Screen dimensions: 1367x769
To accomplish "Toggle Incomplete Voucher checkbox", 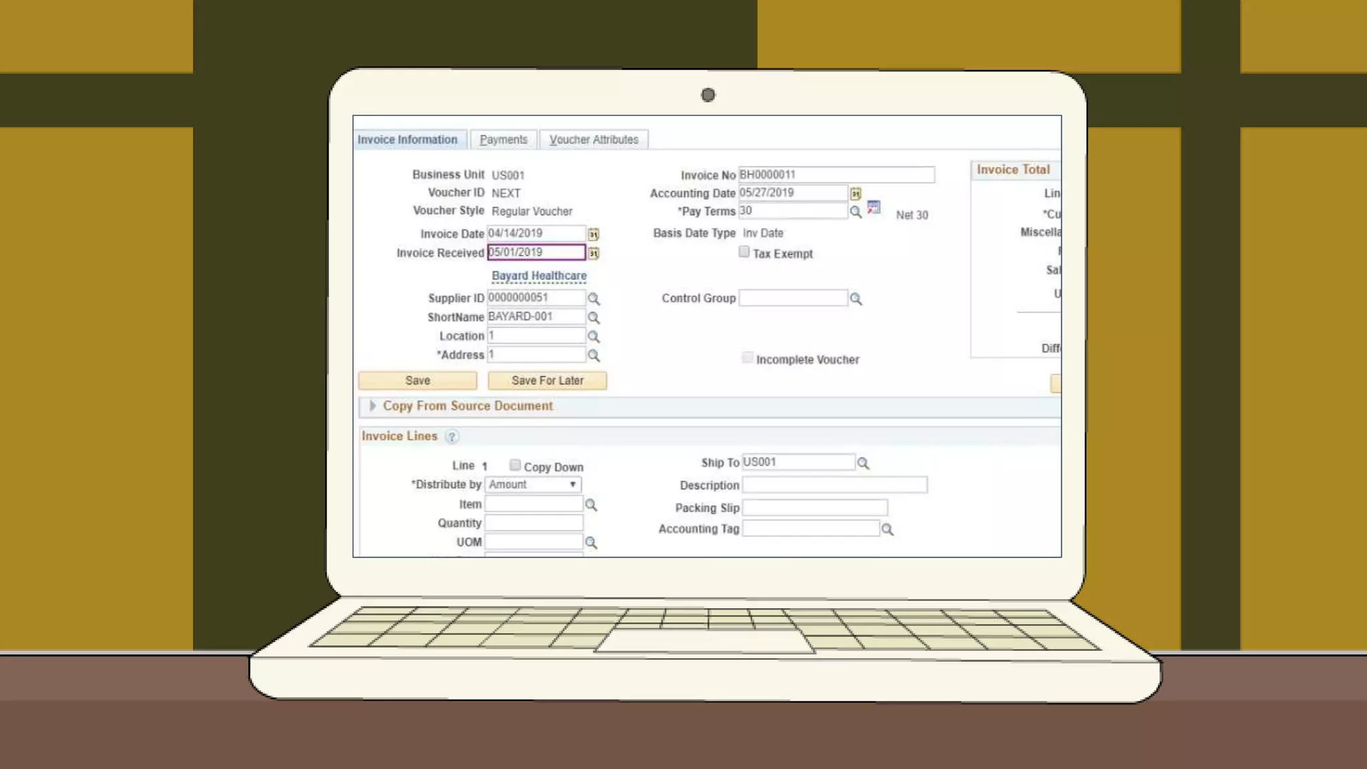I will [748, 358].
